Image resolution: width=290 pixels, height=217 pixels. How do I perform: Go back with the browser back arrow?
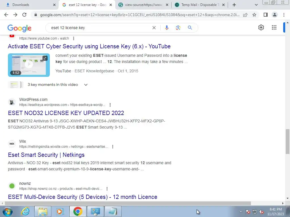click(6, 15)
